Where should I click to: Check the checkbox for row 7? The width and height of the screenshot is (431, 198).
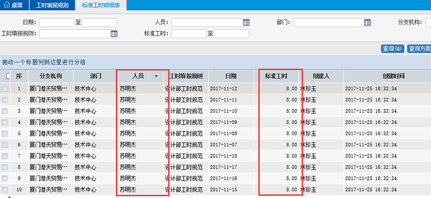[x=5, y=156]
